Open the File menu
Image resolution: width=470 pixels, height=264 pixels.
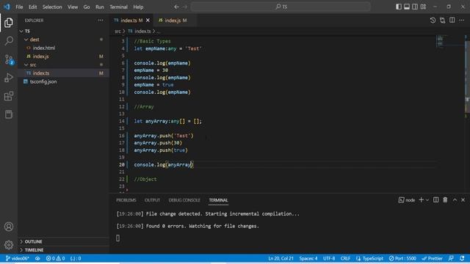[x=19, y=7]
